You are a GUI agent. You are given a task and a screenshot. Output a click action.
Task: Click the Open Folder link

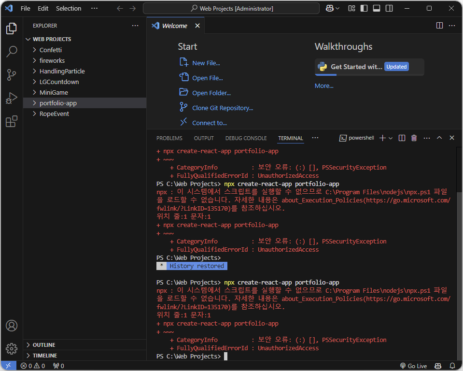pyautogui.click(x=205, y=93)
